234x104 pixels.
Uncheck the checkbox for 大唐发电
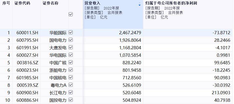pyautogui.click(x=71, y=47)
